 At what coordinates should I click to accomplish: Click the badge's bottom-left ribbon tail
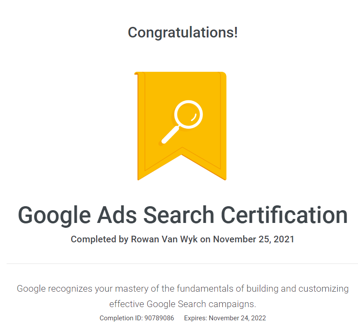(151, 169)
